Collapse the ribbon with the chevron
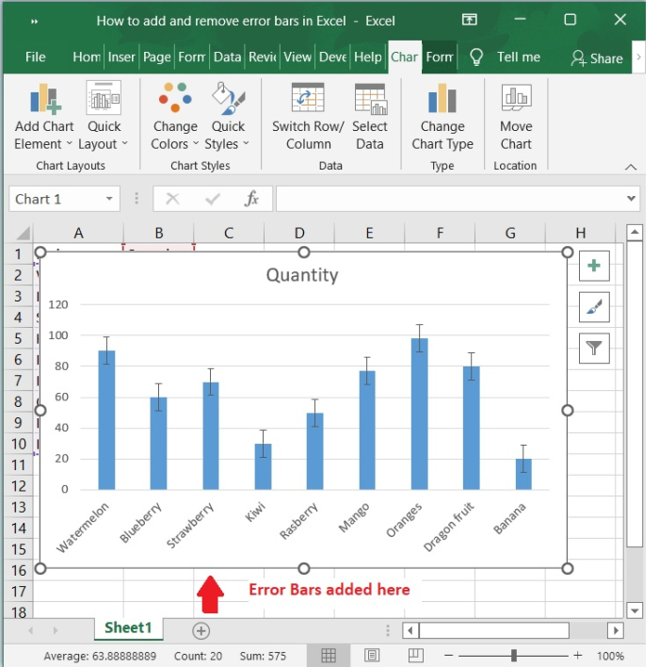 (x=631, y=167)
